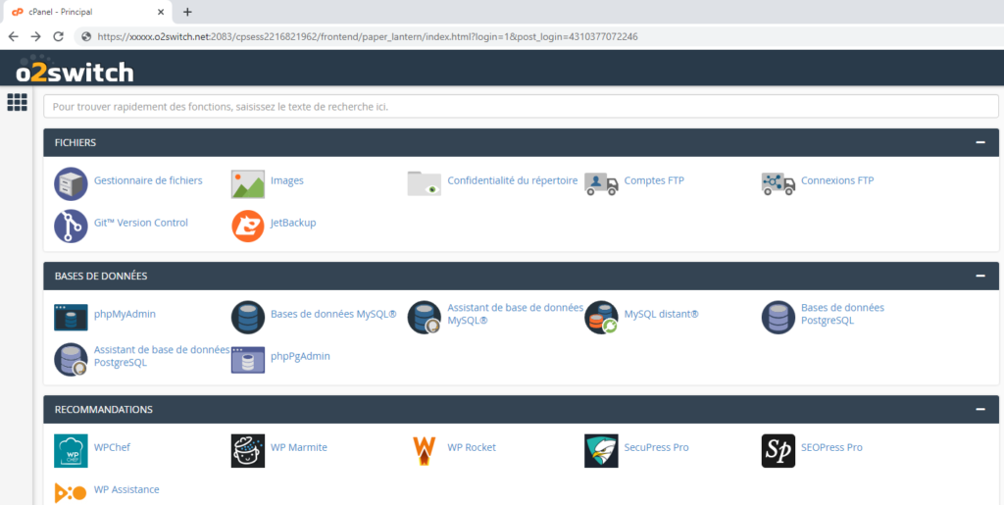The width and height of the screenshot is (1004, 505).
Task: Click the Images icon
Action: pyautogui.click(x=248, y=183)
